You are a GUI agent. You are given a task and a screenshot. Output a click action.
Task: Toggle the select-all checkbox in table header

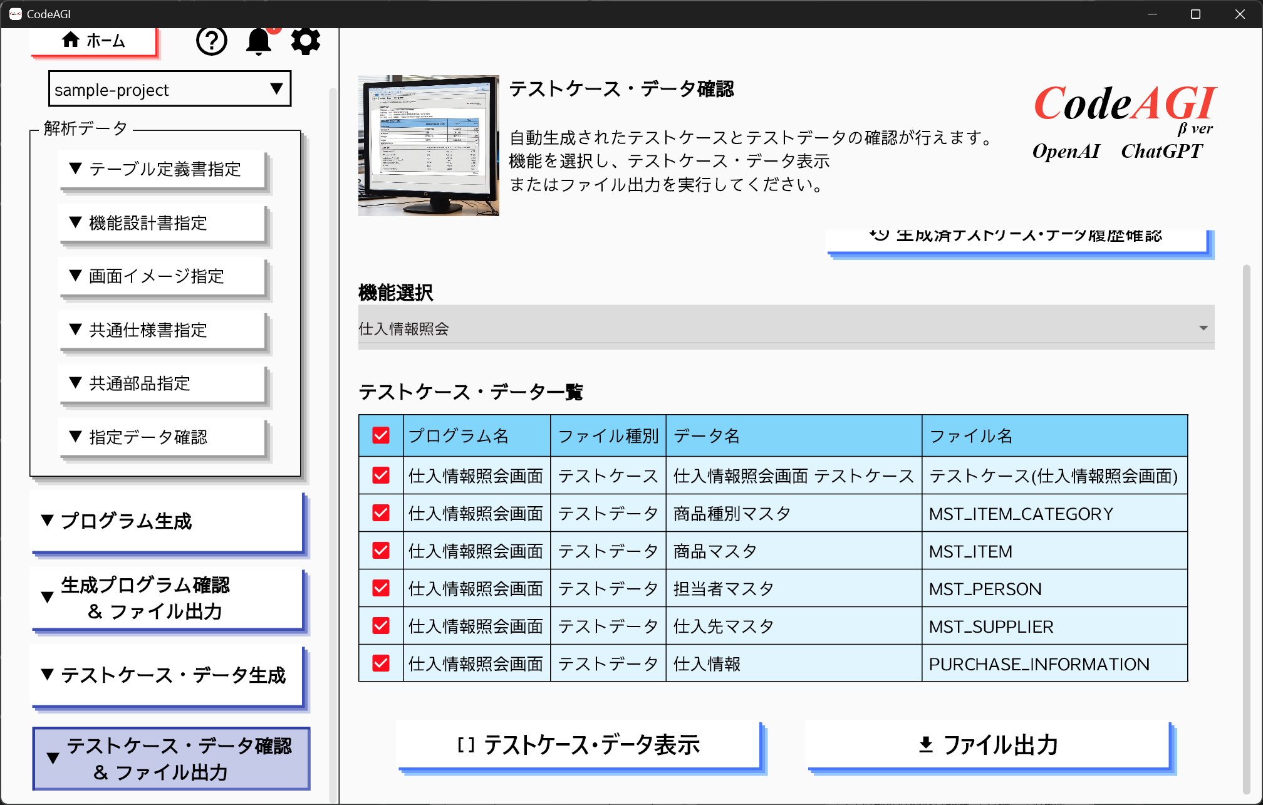click(381, 435)
